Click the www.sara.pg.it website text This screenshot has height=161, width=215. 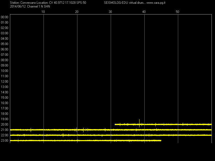tap(156, 3)
